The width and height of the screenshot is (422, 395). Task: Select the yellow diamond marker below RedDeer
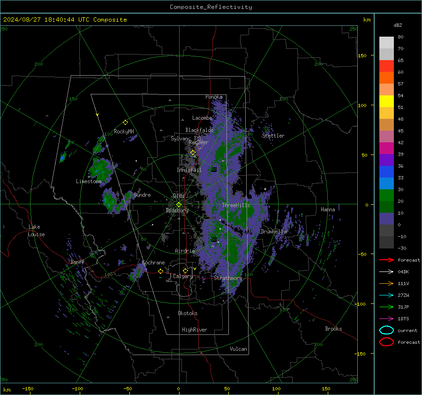(193, 153)
